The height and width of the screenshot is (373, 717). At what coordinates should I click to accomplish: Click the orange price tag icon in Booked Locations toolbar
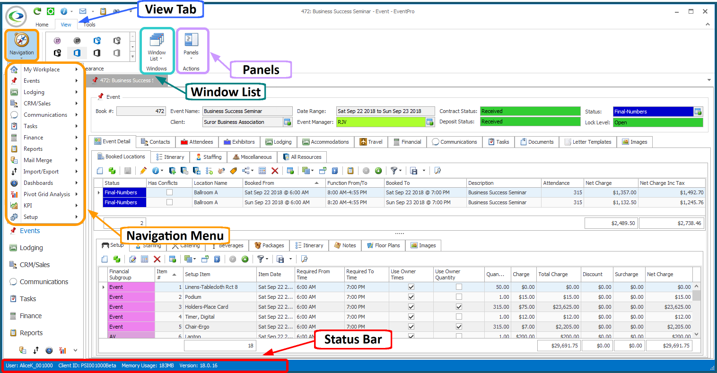pyautogui.click(x=233, y=171)
